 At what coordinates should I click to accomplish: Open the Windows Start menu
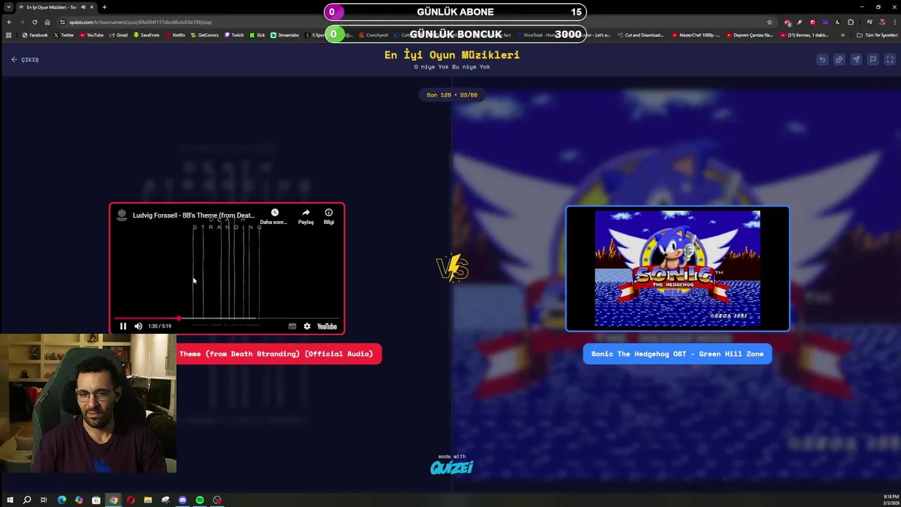[10, 500]
